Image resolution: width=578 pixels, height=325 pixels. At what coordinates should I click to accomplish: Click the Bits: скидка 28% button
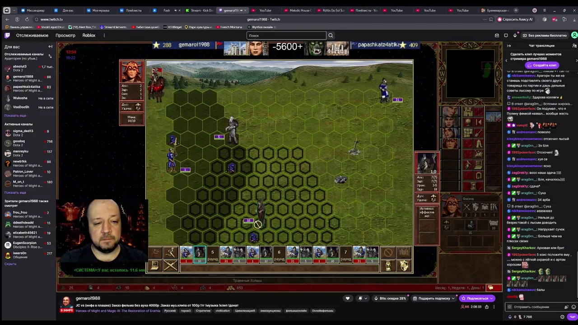pyautogui.click(x=390, y=298)
